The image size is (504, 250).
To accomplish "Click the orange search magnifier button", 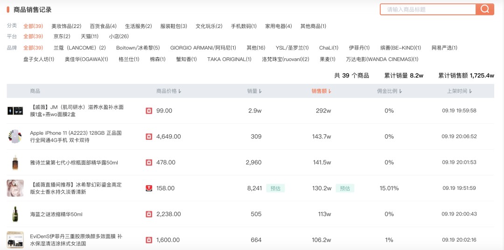I will coord(485,9).
